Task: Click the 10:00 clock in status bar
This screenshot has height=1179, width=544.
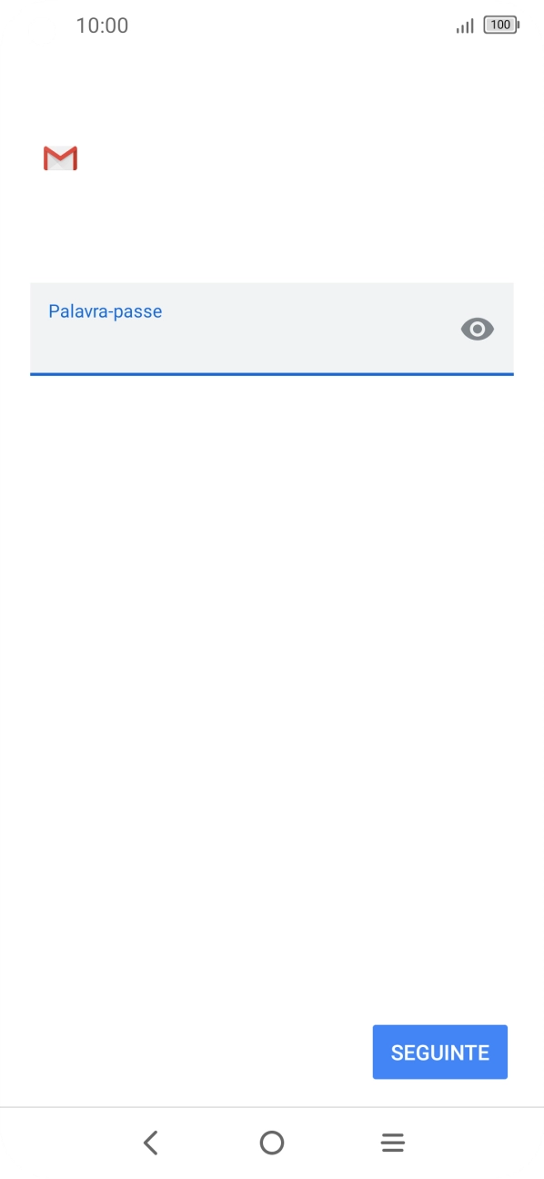Action: 102,25
